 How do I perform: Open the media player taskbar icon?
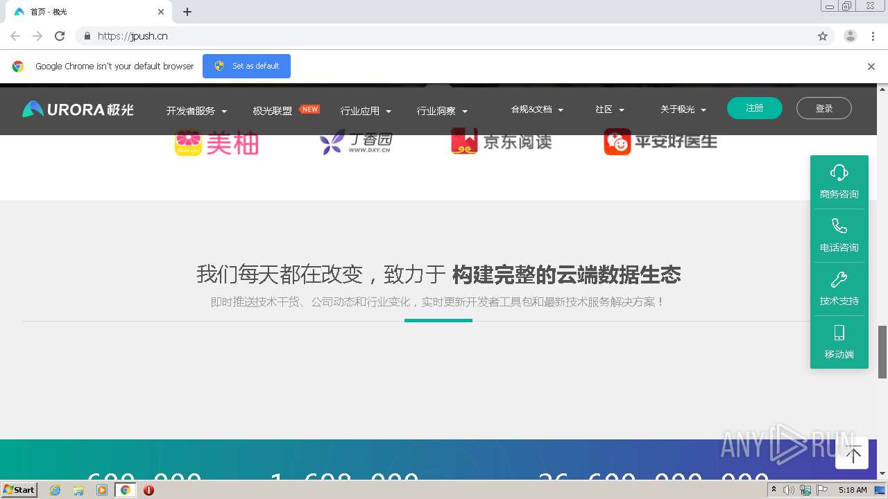102,490
